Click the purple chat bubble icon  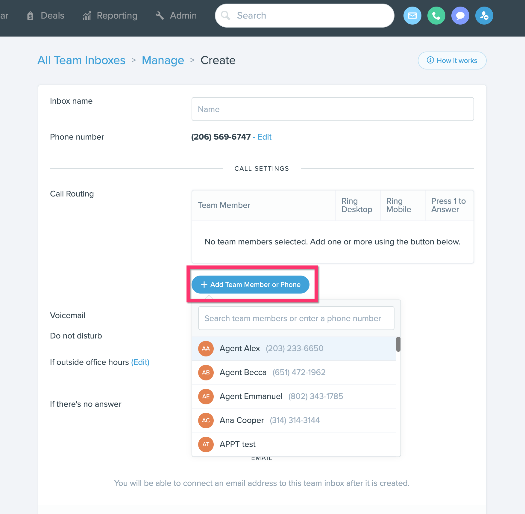460,16
